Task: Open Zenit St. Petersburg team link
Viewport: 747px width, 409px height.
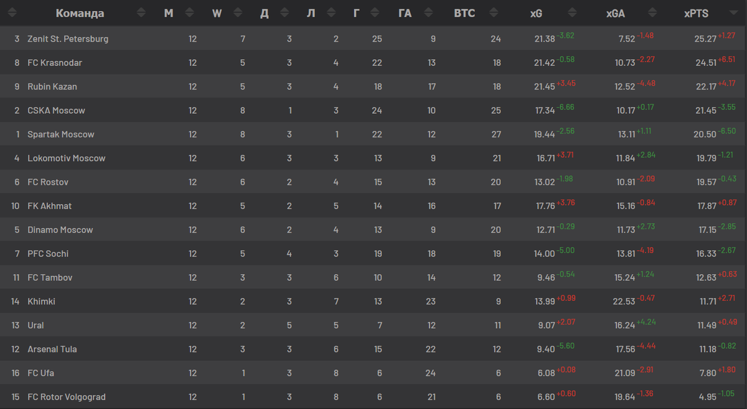Action: click(x=68, y=39)
